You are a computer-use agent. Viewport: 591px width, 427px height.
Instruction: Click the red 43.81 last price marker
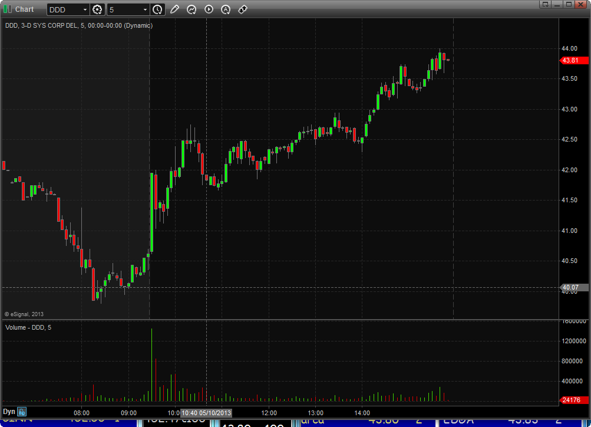tap(574, 60)
